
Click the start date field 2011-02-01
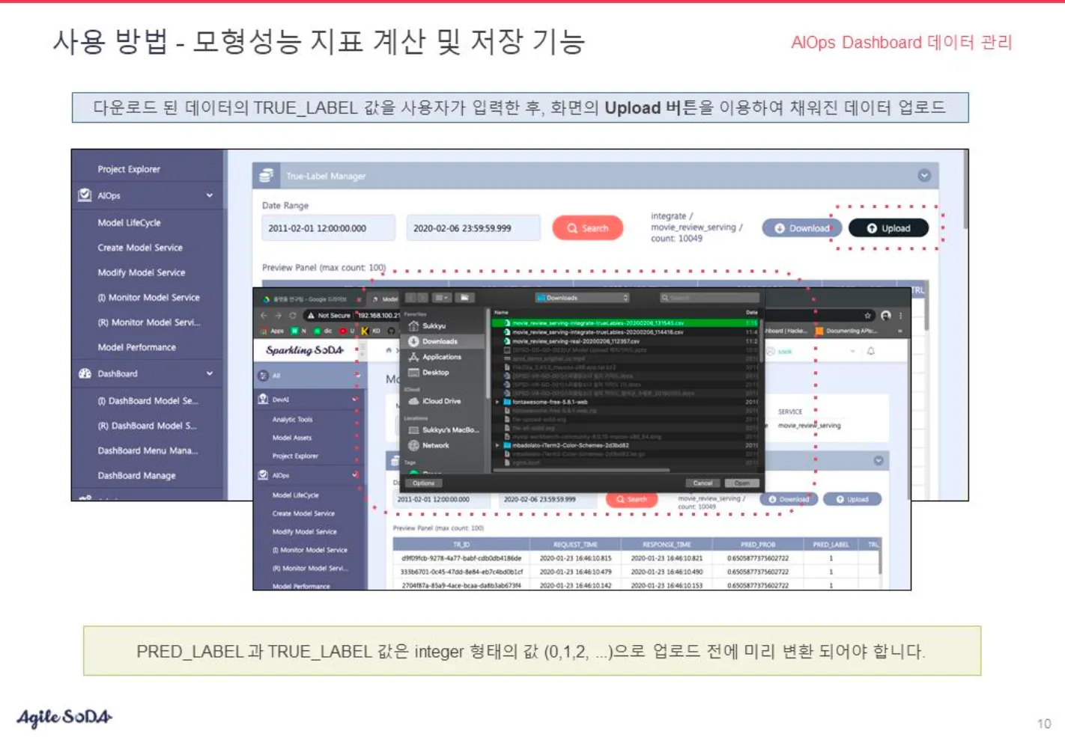point(328,228)
